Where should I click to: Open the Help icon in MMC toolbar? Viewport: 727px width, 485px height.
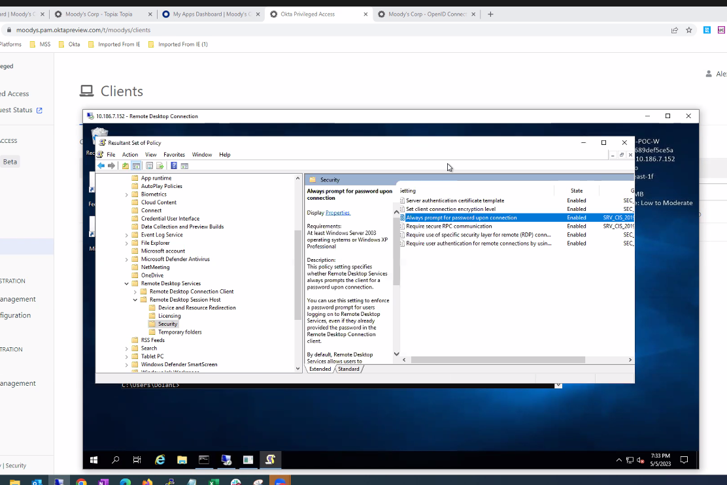(x=174, y=166)
